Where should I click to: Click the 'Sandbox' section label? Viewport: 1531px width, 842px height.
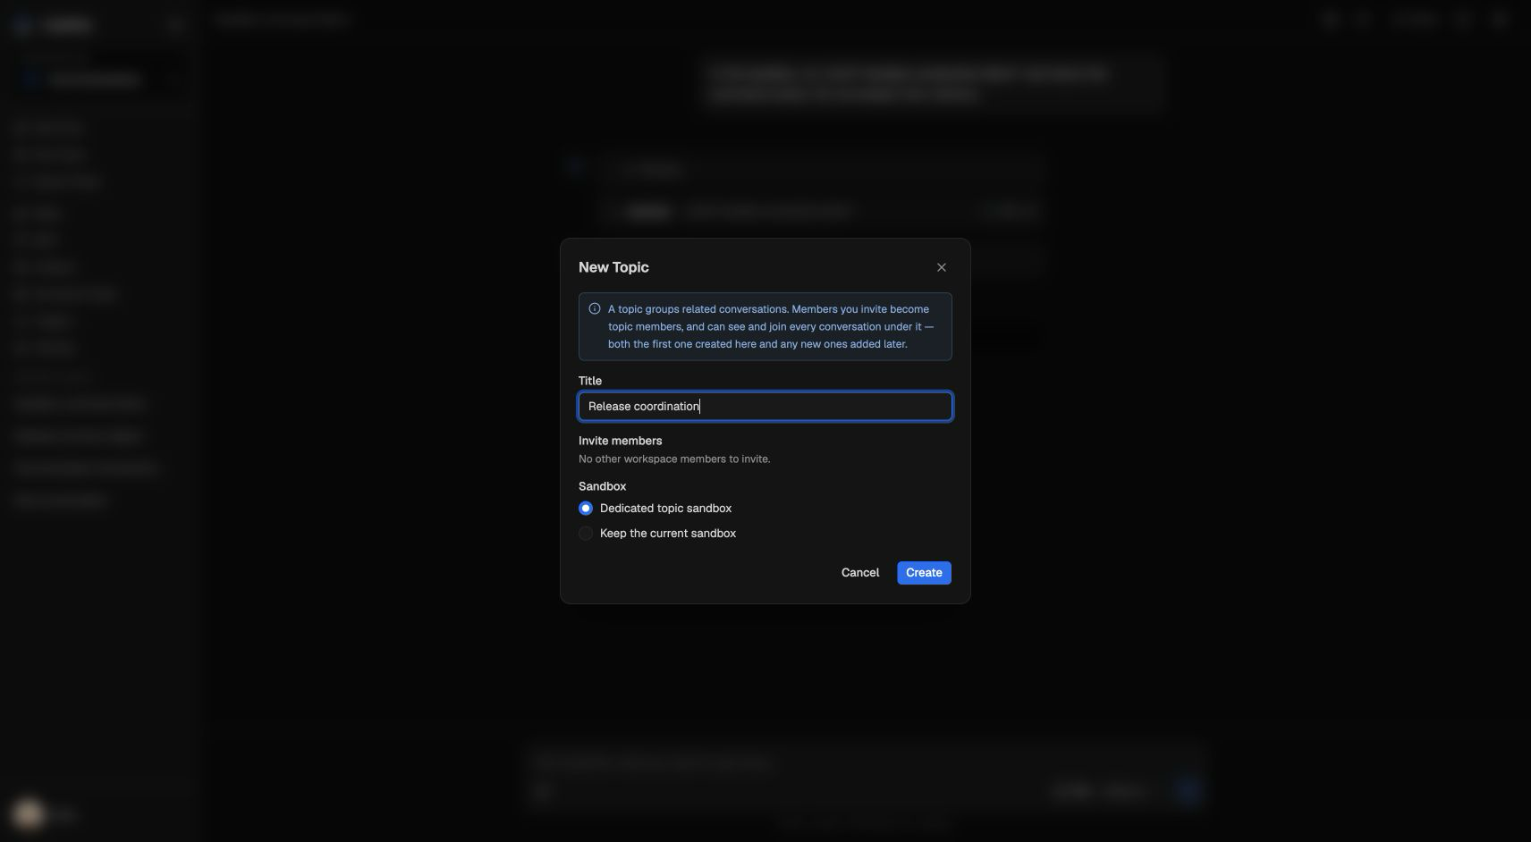tap(602, 486)
